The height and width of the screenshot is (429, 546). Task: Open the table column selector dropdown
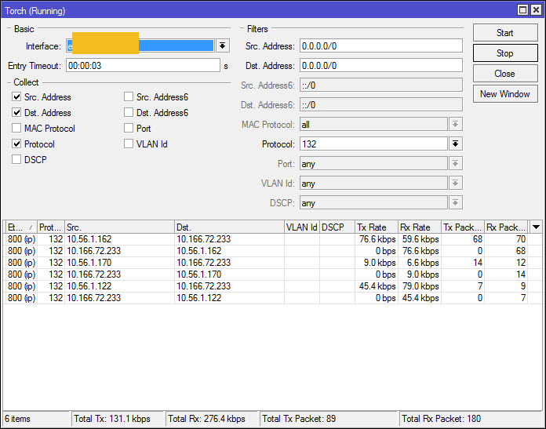(x=536, y=227)
